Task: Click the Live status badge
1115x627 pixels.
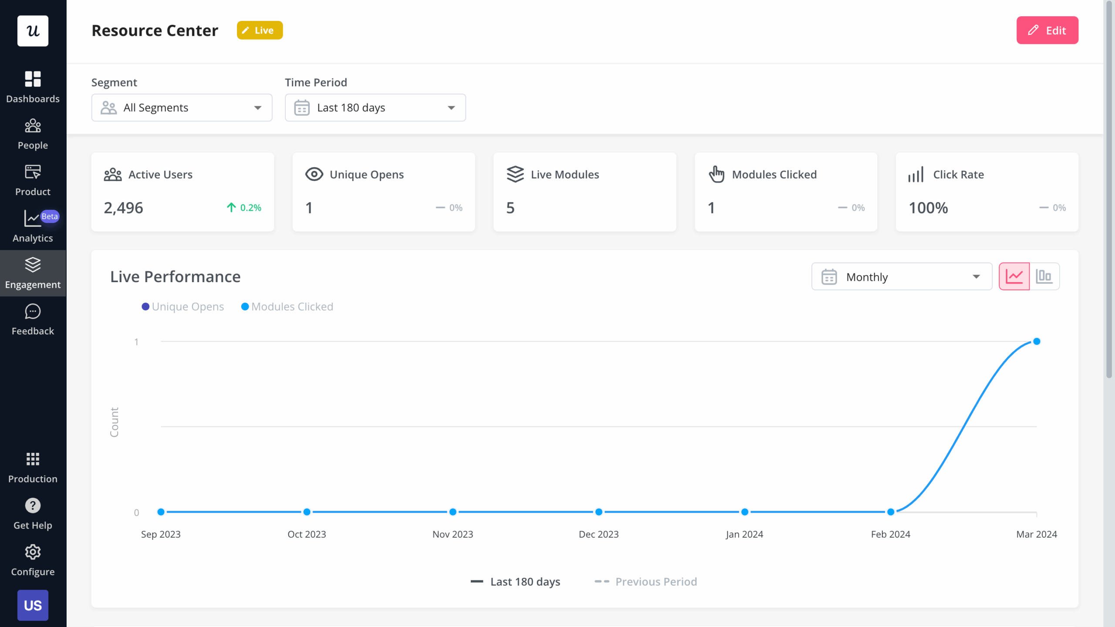Action: click(x=259, y=30)
